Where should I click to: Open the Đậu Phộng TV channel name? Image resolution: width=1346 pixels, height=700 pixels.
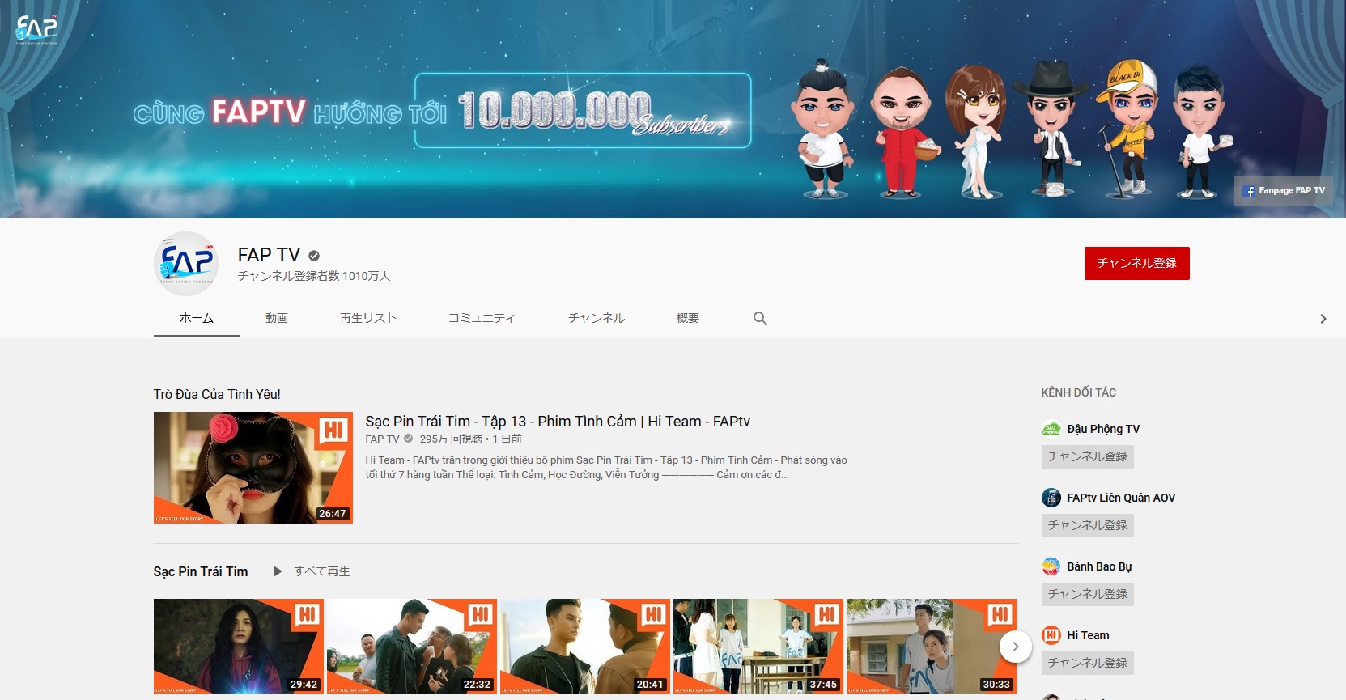[1103, 429]
